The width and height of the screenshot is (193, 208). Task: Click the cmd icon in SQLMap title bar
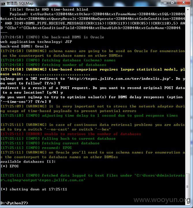tap(3, 3)
